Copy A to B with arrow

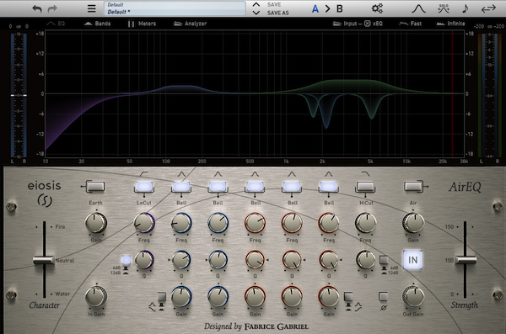tap(327, 8)
